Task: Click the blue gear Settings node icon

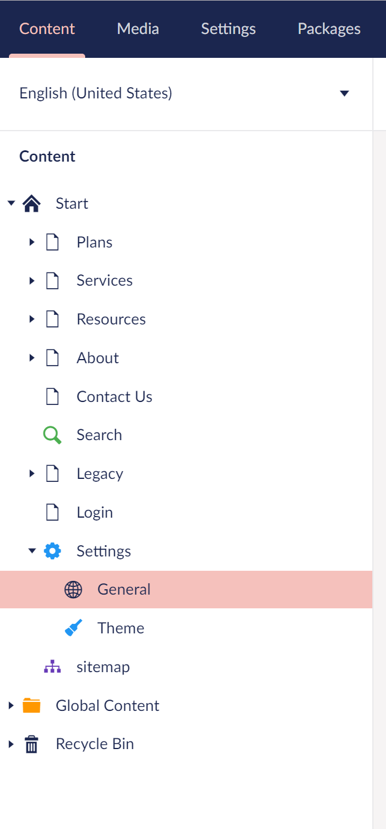Action: (52, 551)
